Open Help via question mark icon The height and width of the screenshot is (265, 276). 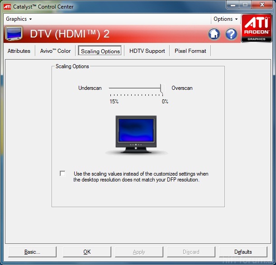pyautogui.click(x=231, y=34)
